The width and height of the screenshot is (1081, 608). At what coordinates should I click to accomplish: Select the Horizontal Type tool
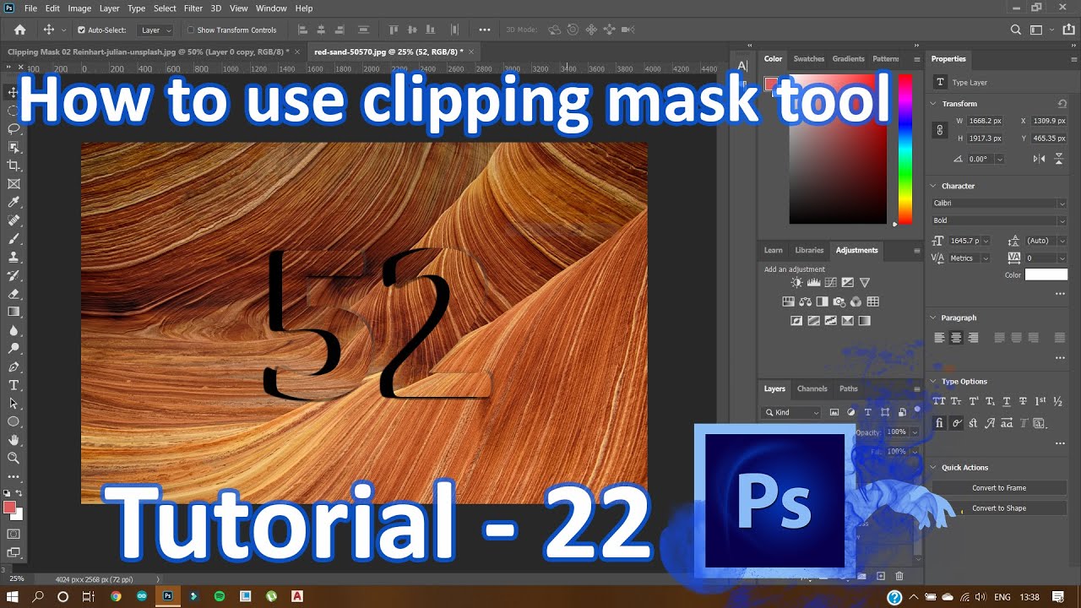[x=14, y=385]
